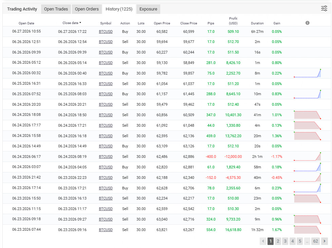Open BTCUSD link in the 06.24.2026 20:20 row

click(x=106, y=104)
